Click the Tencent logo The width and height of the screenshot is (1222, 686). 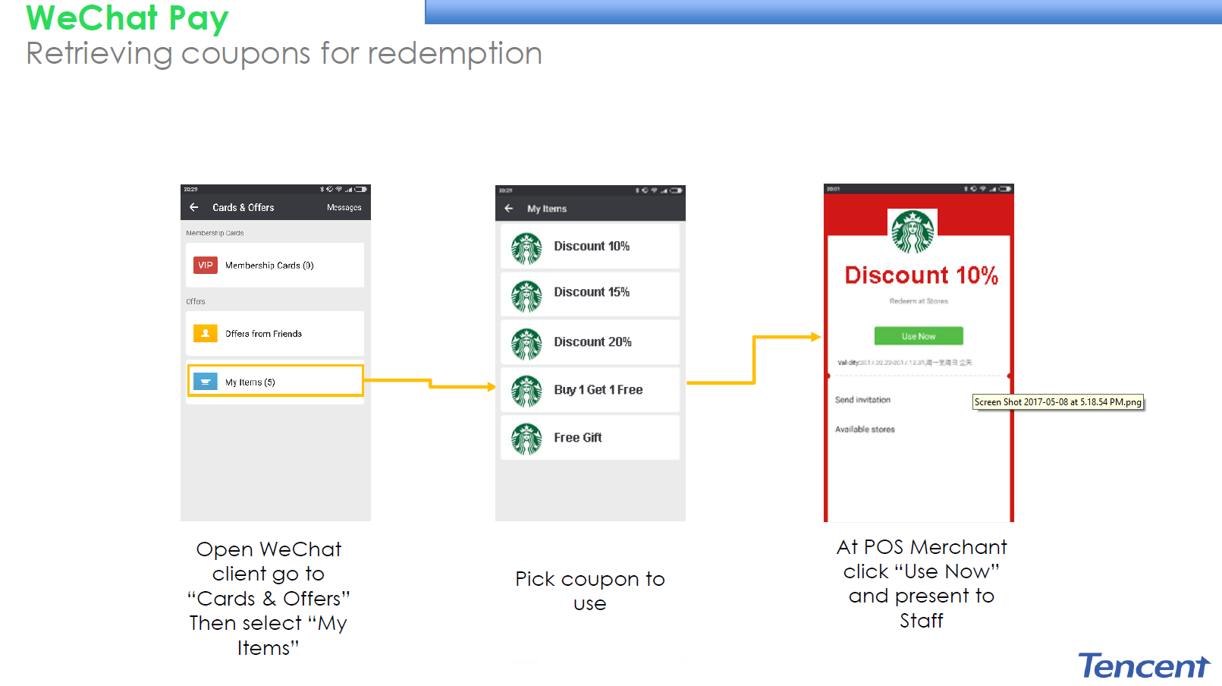[1144, 666]
